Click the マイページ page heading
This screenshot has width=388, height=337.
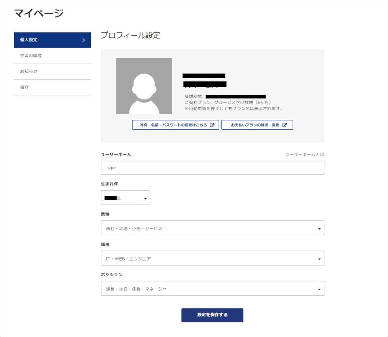click(39, 13)
